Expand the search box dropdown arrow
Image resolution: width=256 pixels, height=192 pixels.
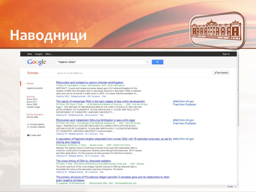147,62
